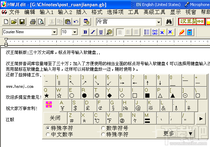Apply superscript formatting
Image resolution: width=210 pixels, height=147 pixels.
[163, 32]
